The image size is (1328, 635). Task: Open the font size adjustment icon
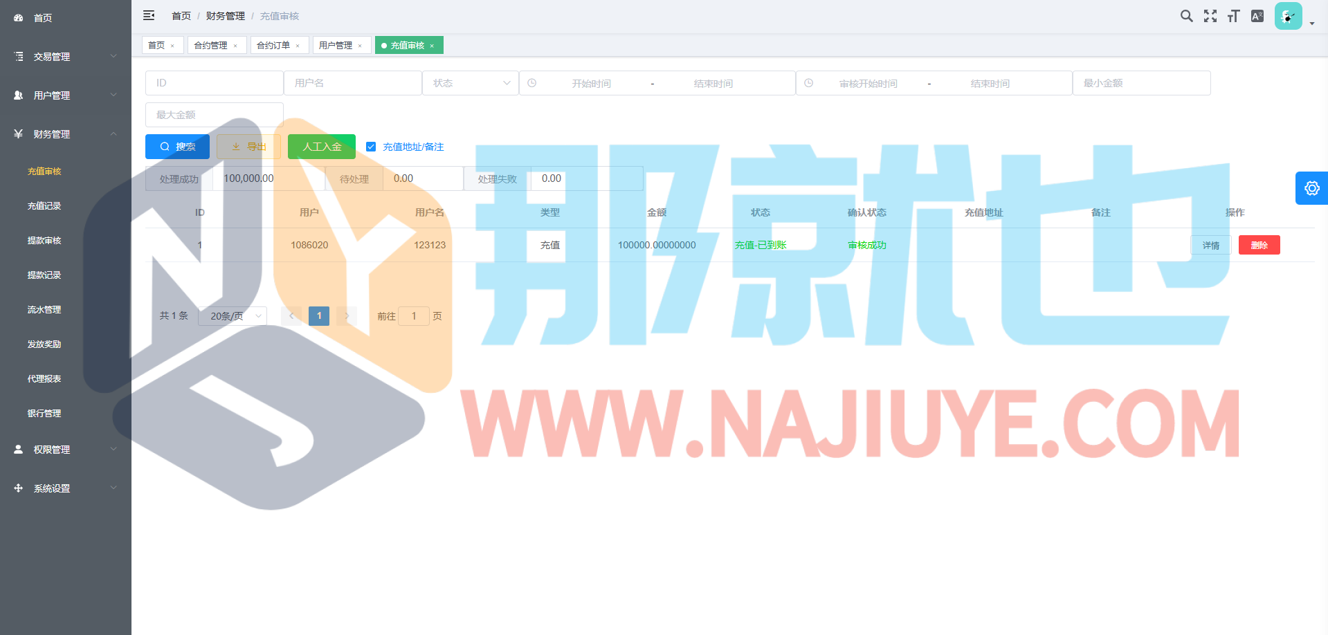[1233, 16]
